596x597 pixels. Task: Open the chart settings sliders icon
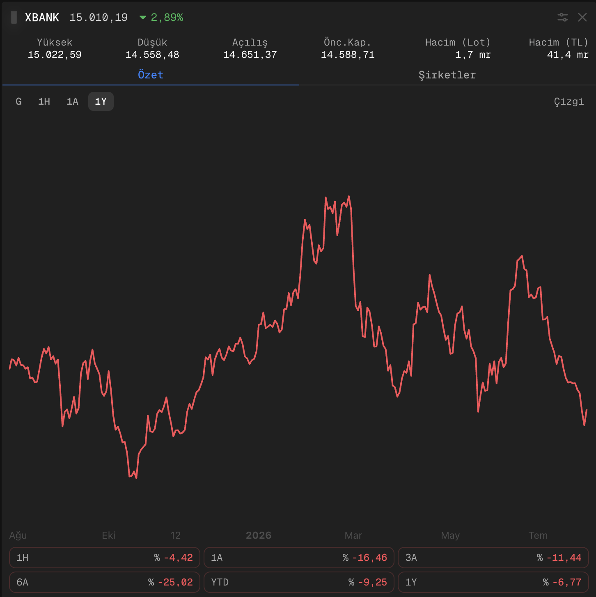562,17
